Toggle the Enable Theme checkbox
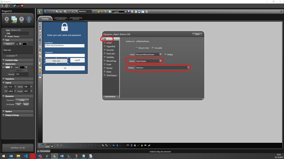Image resolution: width=284 pixels, height=159 pixels. tap(6, 36)
